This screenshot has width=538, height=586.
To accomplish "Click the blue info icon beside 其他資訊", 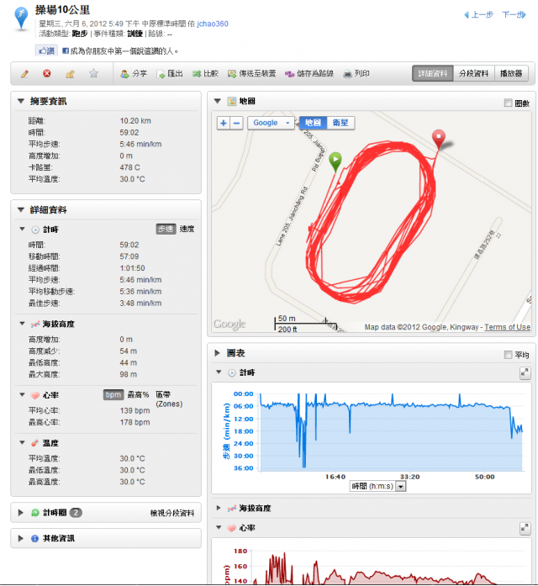I will coord(34,539).
